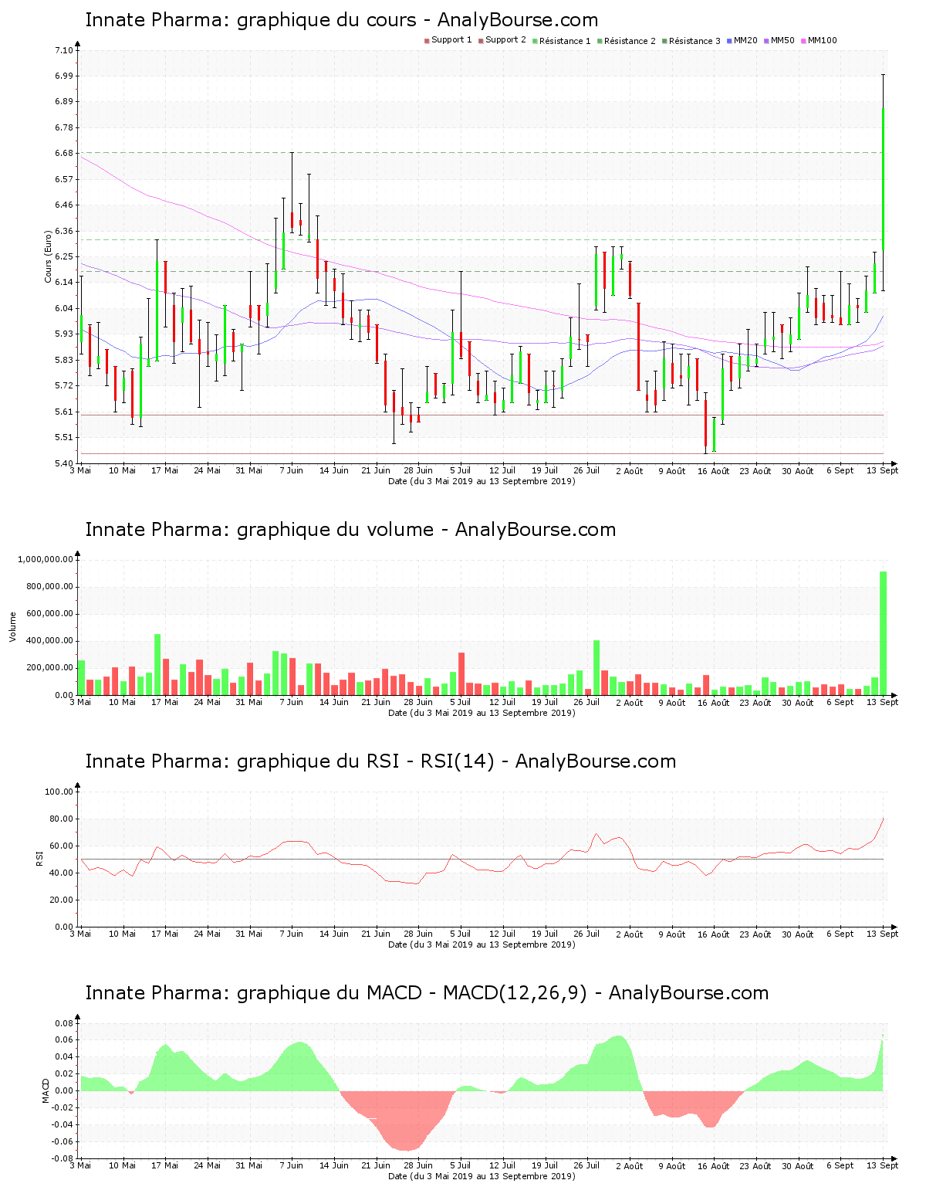Click the vertical 'Volume' axis label
Image resolution: width=926 pixels, height=1197 pixels.
tap(12, 626)
